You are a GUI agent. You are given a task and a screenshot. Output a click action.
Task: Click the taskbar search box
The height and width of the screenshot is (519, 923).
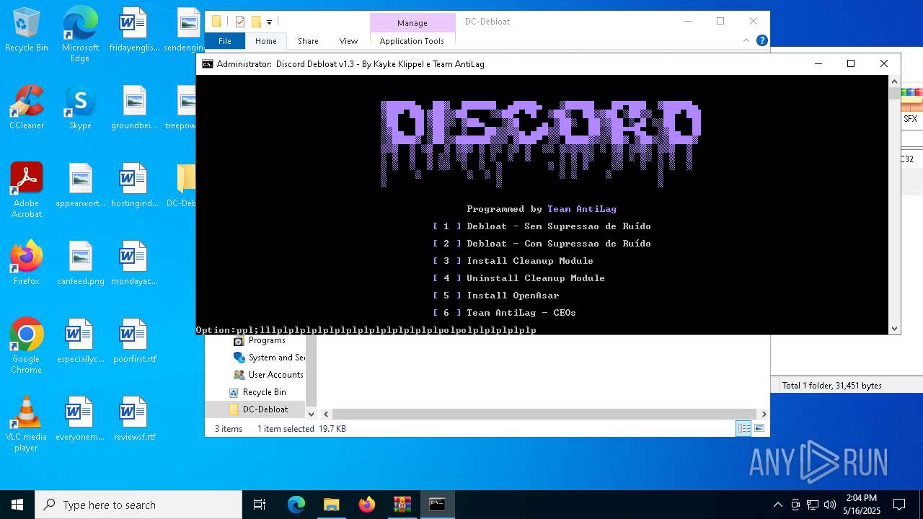pos(138,505)
